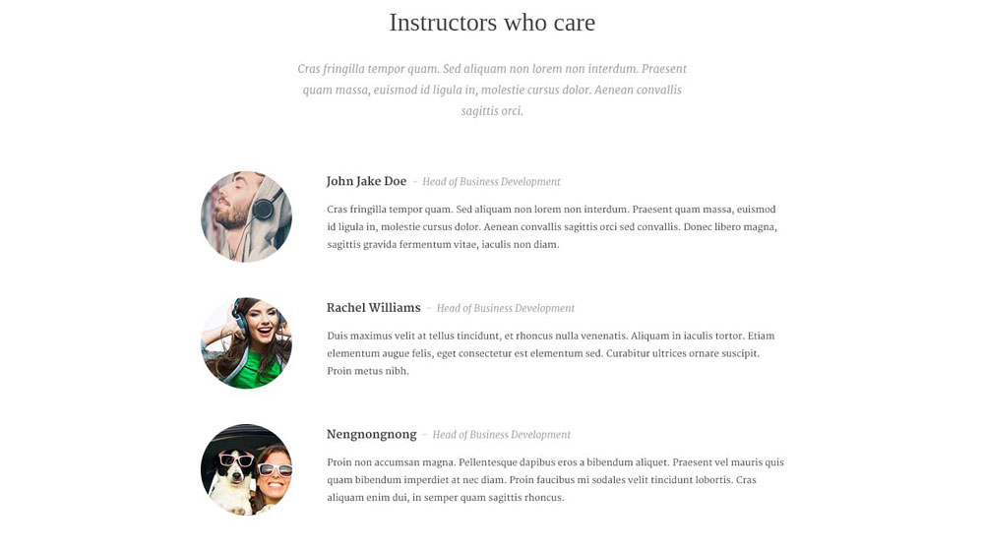This screenshot has width=984, height=551.
Task: Open the Rachel Williams name heading
Action: [x=373, y=308]
